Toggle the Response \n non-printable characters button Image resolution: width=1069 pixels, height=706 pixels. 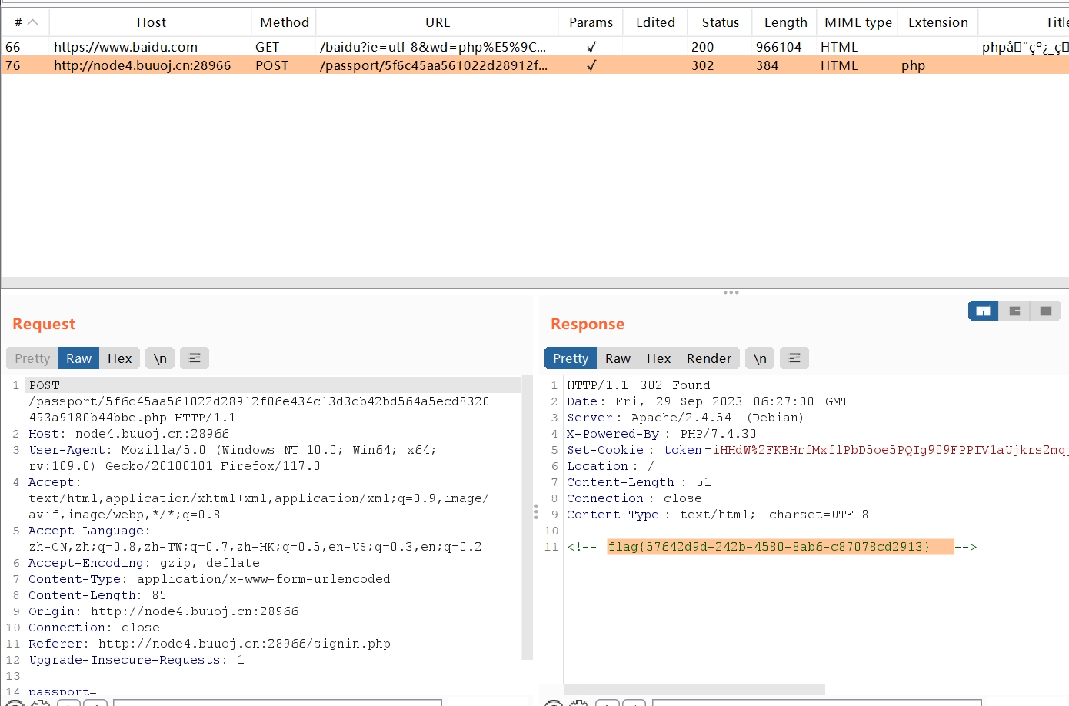pos(760,358)
